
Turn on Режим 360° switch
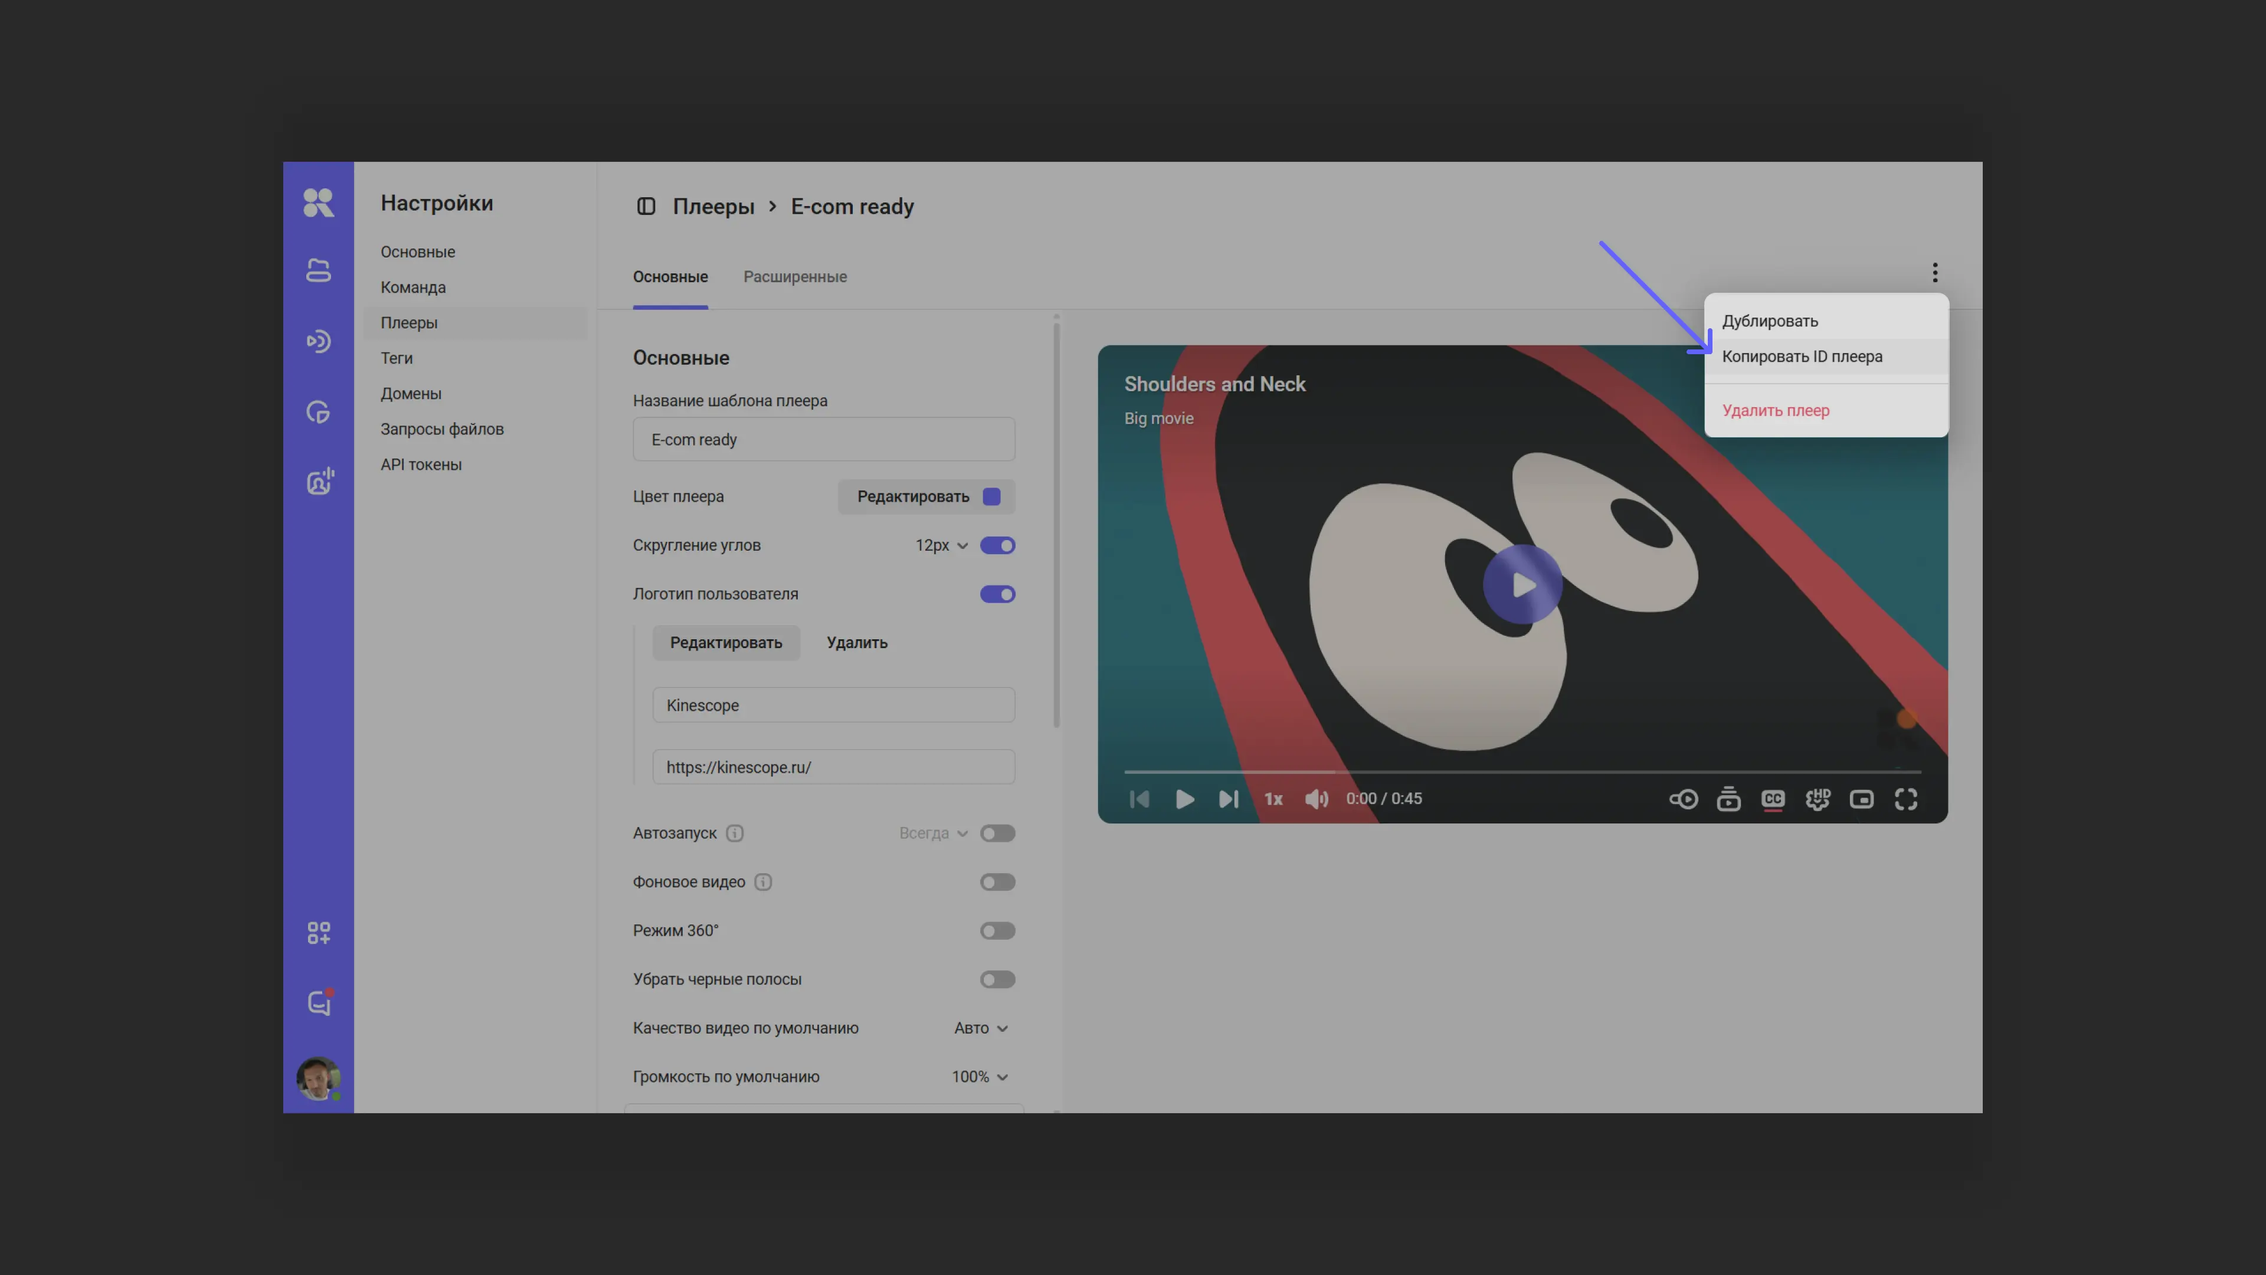click(997, 931)
